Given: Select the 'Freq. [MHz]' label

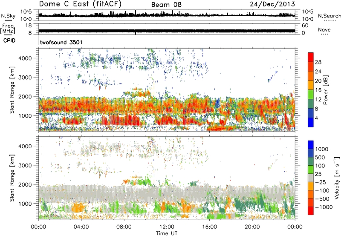Looking at the screenshot, I should coord(8,29).
